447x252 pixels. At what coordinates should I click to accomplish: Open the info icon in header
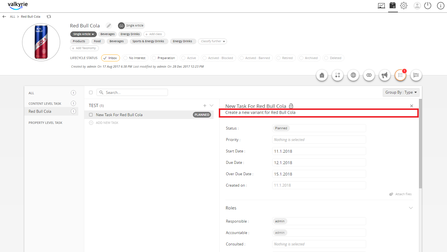coord(441,6)
